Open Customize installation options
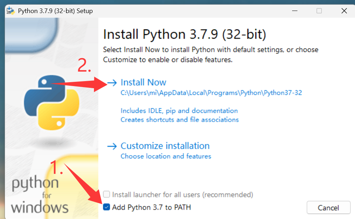355x219 pixels. pos(165,146)
